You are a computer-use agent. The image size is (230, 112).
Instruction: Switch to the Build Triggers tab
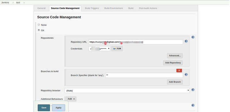(x=92, y=8)
